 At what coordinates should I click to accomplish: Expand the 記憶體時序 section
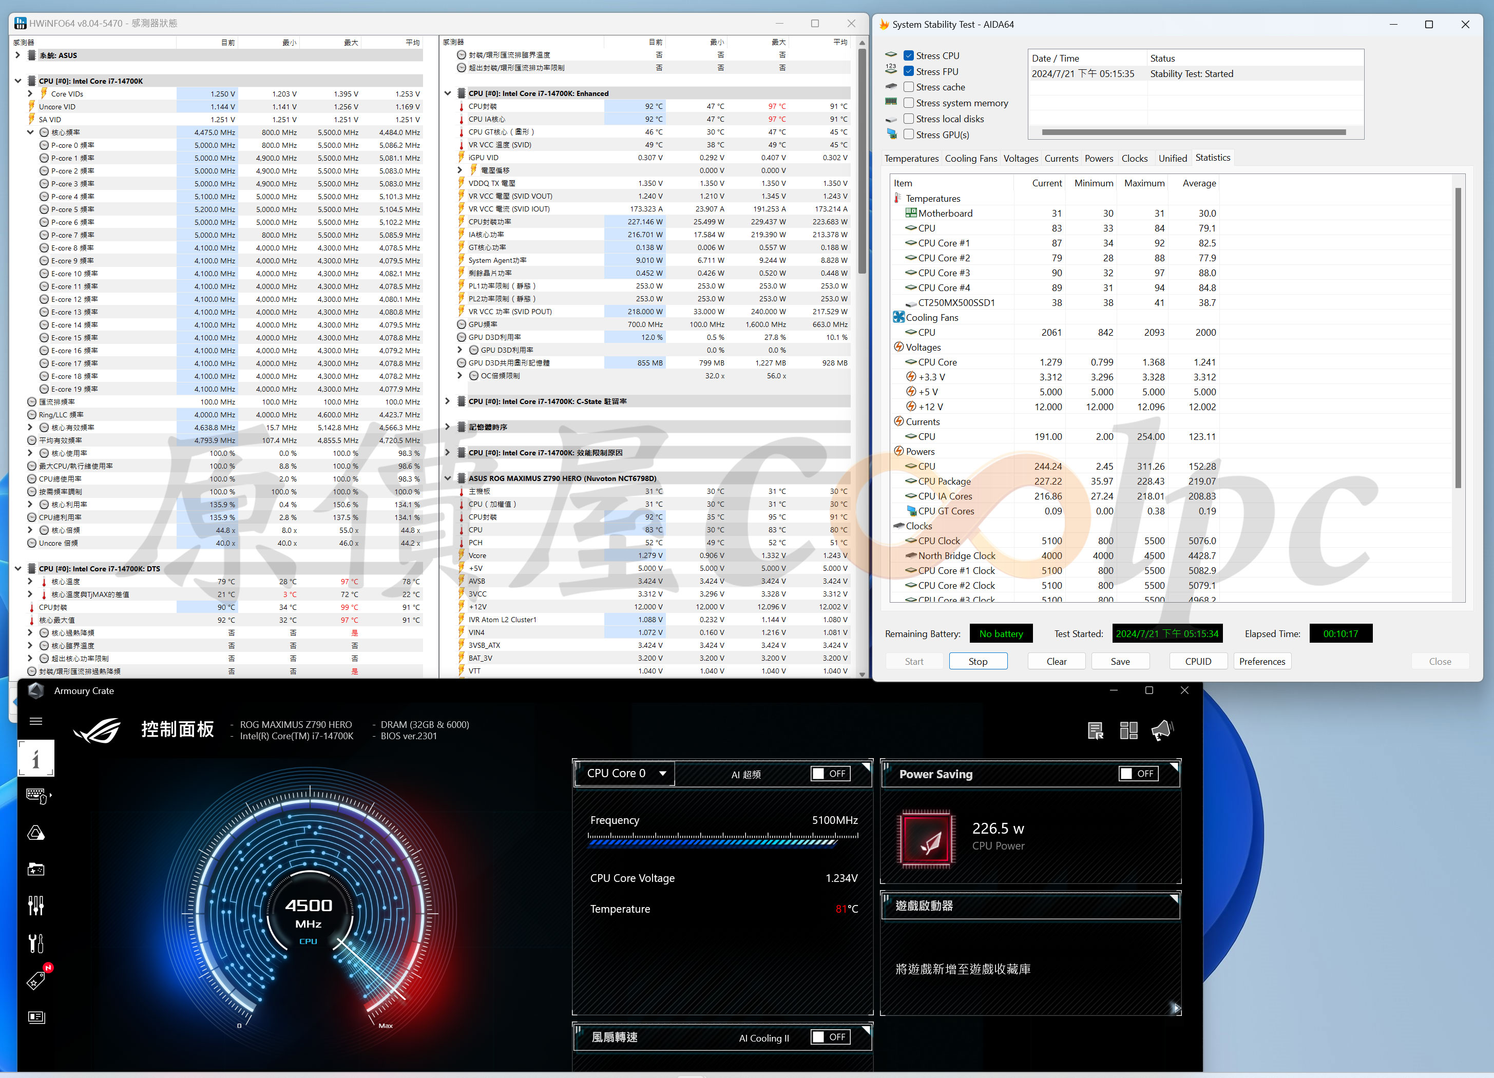(x=447, y=427)
